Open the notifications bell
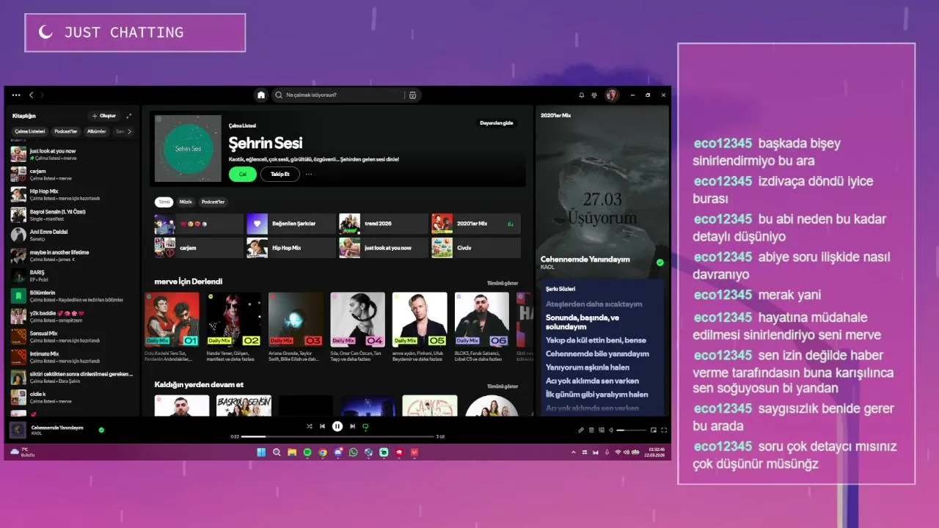The image size is (939, 528). pyautogui.click(x=582, y=95)
